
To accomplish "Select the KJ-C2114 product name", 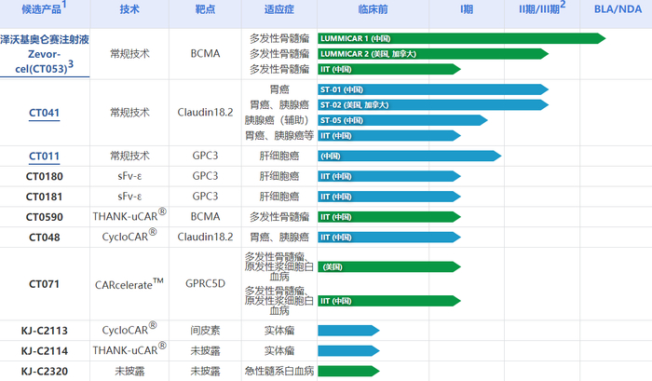I will (x=44, y=351).
